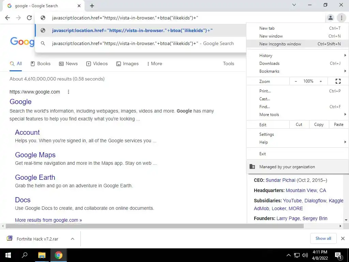Click More results from google.com link

48,220
